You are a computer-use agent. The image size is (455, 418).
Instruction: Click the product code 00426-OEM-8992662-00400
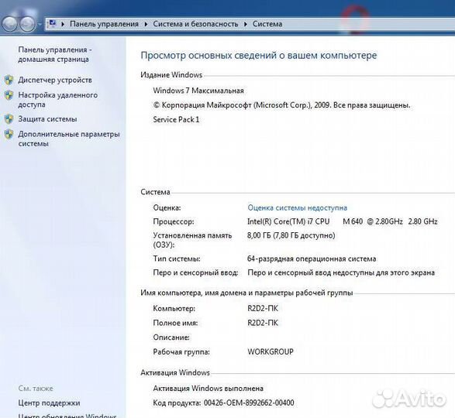coord(249,403)
